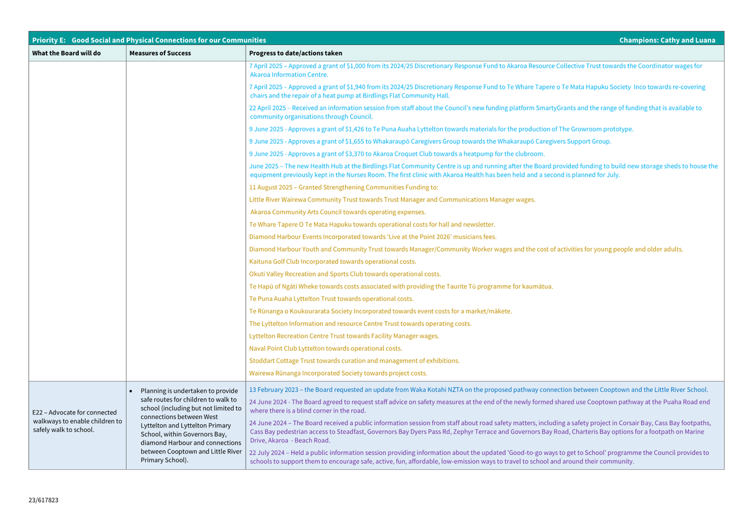Click the 11 August 2025 Strengthening Communities heading

[343, 187]
